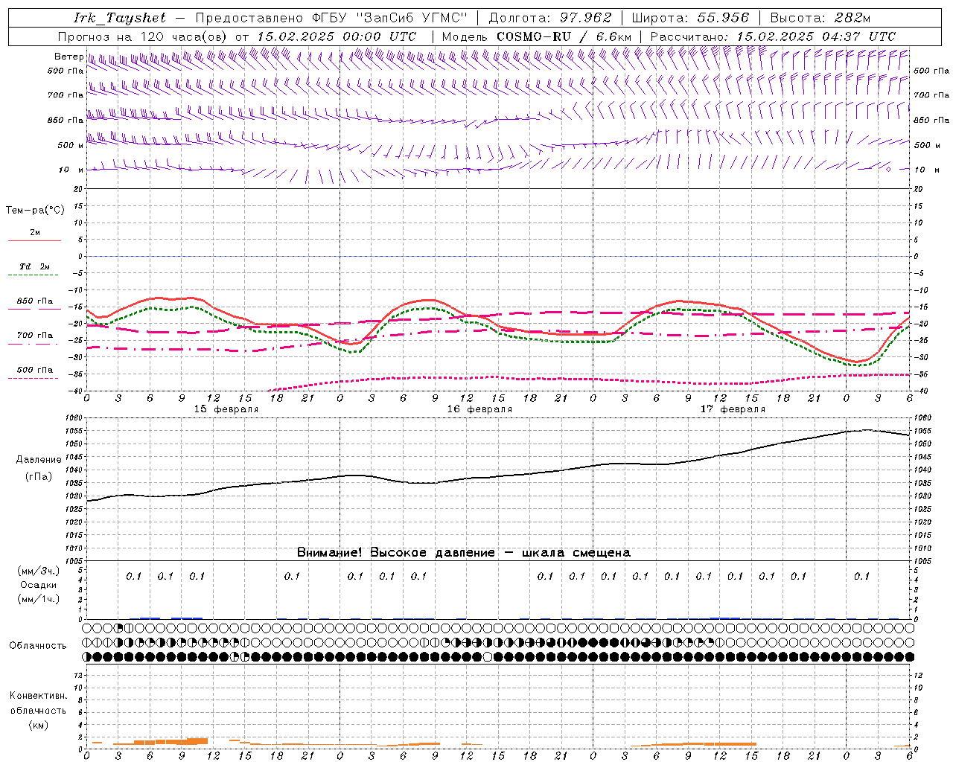Click the Облачность cloudiness label
This screenshot has height=762, width=953.
[x=38, y=646]
